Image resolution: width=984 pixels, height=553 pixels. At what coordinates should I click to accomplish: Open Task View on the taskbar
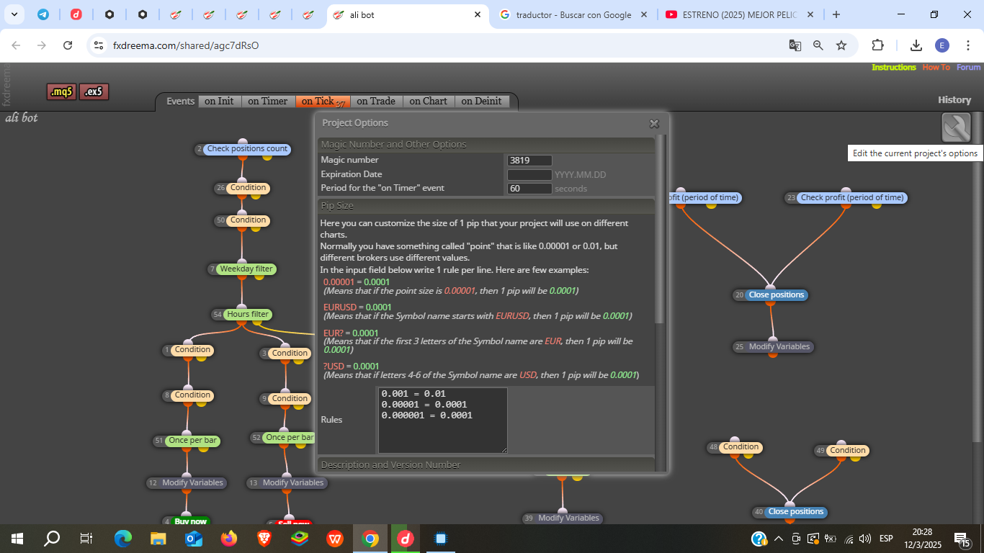[86, 539]
